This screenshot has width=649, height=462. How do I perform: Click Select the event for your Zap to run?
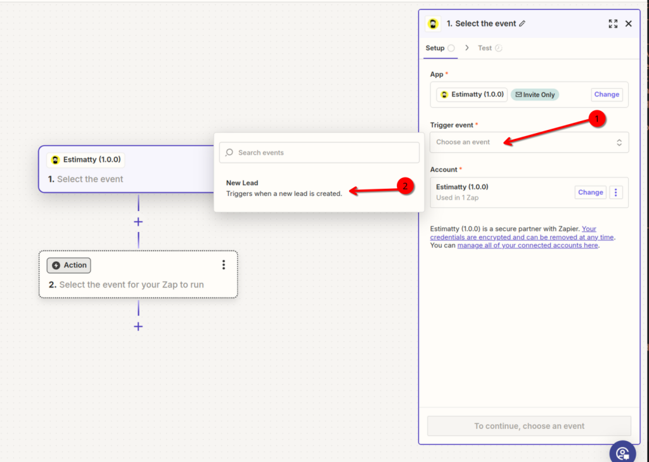(x=131, y=285)
